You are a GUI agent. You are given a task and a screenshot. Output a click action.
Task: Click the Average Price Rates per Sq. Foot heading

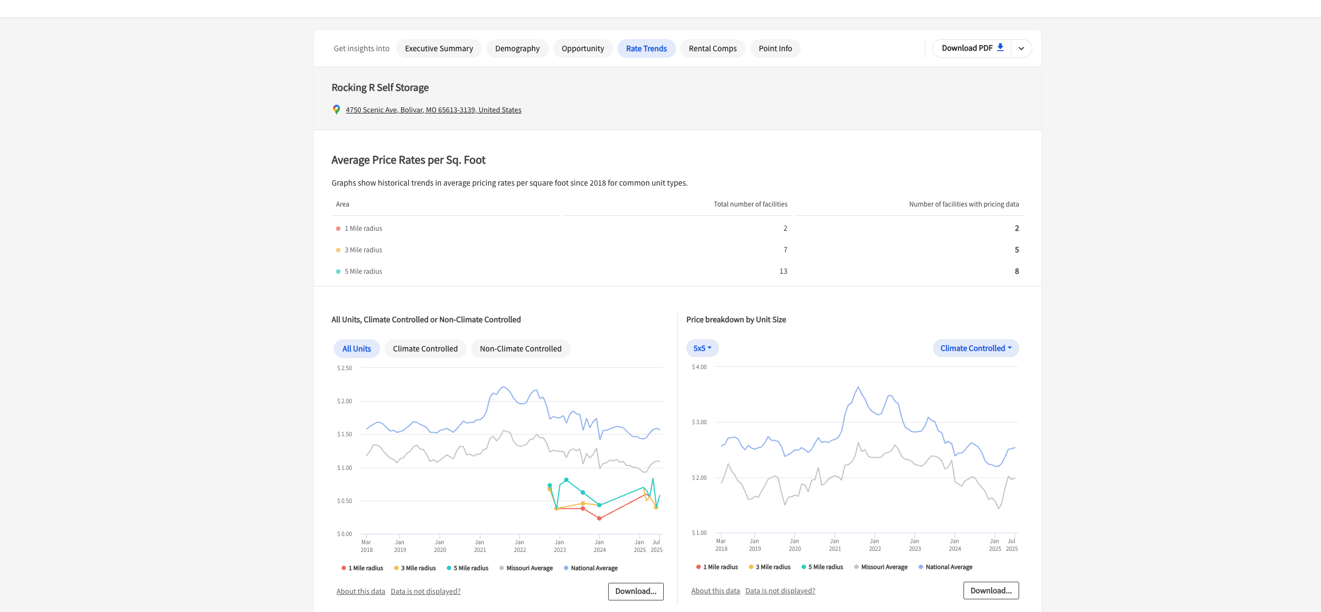click(408, 160)
